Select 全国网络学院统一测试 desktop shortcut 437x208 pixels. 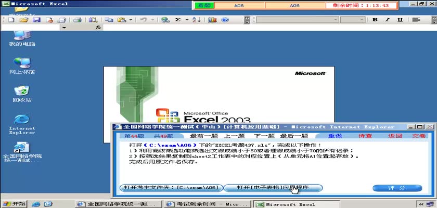click(x=22, y=152)
